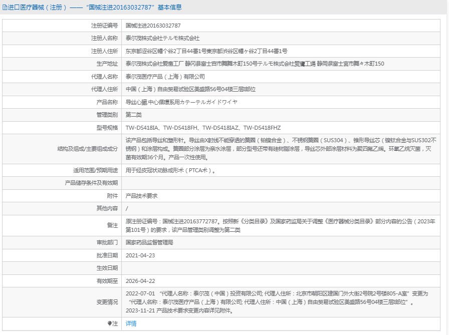This screenshot has width=449, height=335.
Task: Click agent address 美盛路56号04楼三层I部位
Action: (x=190, y=89)
